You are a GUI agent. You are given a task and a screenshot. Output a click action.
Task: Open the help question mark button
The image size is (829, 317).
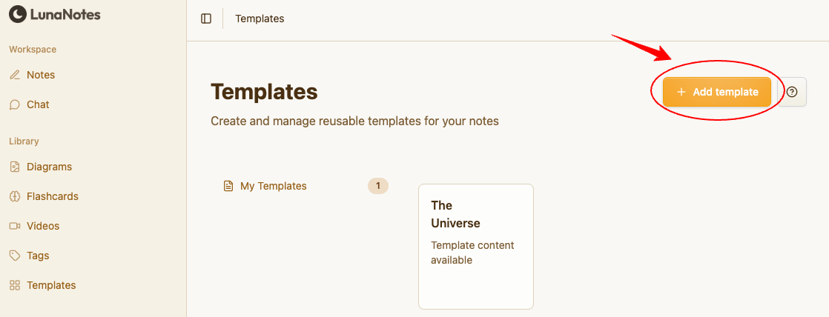tap(792, 92)
